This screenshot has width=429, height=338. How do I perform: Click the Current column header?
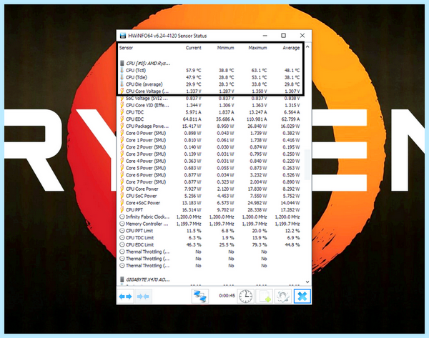click(194, 48)
